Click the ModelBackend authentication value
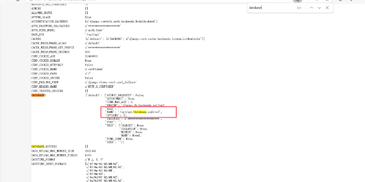This screenshot has width=365, height=182. pos(121,21)
